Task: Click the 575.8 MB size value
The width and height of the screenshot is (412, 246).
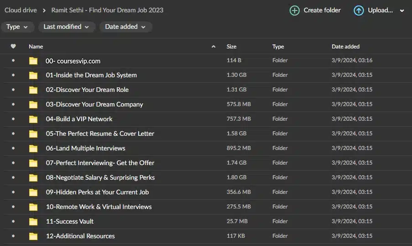Action: pyautogui.click(x=239, y=104)
